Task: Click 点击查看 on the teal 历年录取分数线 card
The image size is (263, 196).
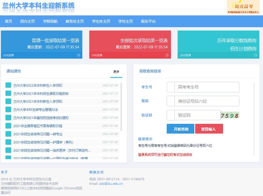Action: click(185, 55)
